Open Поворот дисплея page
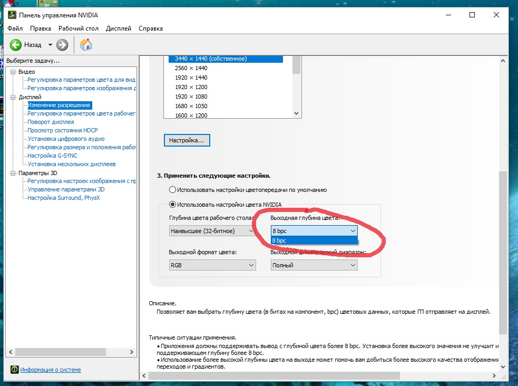The width and height of the screenshot is (518, 386). pos(51,122)
